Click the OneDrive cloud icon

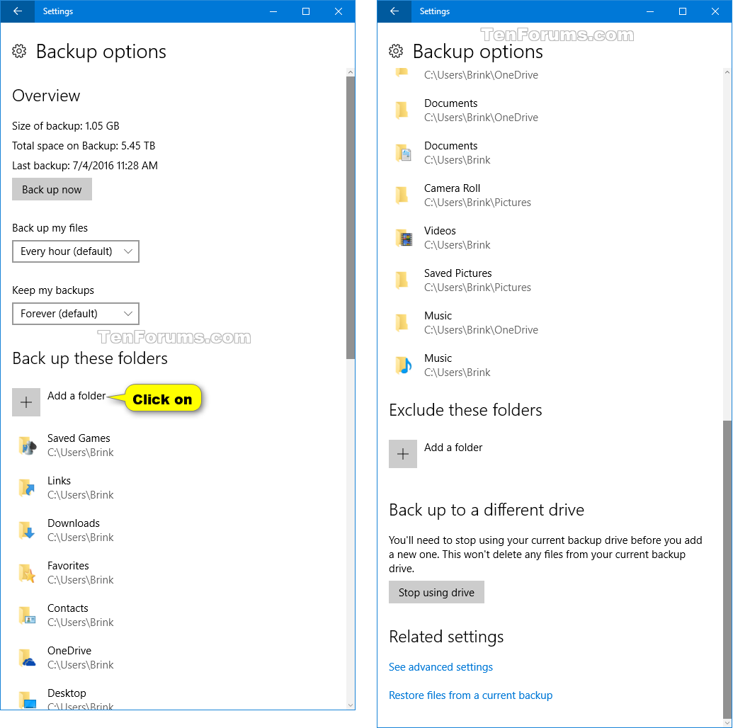(26, 657)
